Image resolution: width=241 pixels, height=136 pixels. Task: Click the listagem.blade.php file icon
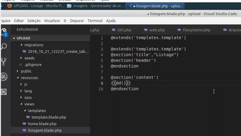tap(24, 130)
